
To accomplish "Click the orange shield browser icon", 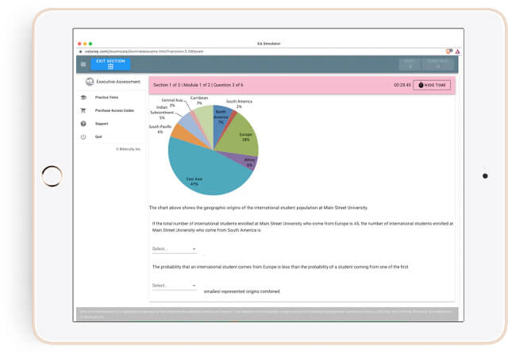I will pos(449,51).
